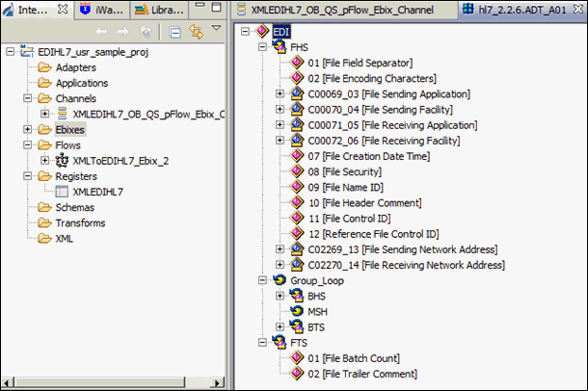The image size is (588, 391).
Task: Click the composite icon for C00069_03
Action: click(297, 93)
